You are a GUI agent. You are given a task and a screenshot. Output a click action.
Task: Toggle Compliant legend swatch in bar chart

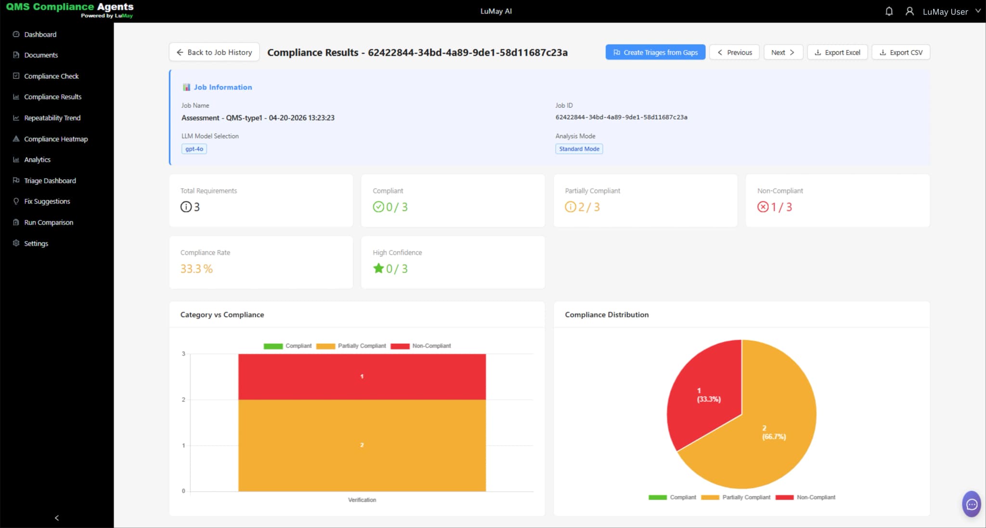pos(273,346)
